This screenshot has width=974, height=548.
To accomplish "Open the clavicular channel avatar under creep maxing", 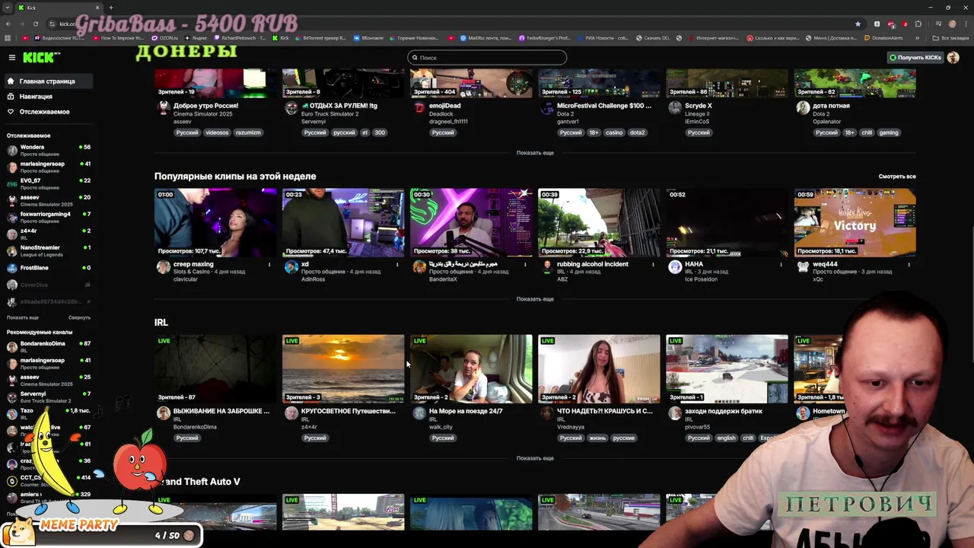I will pos(163,267).
